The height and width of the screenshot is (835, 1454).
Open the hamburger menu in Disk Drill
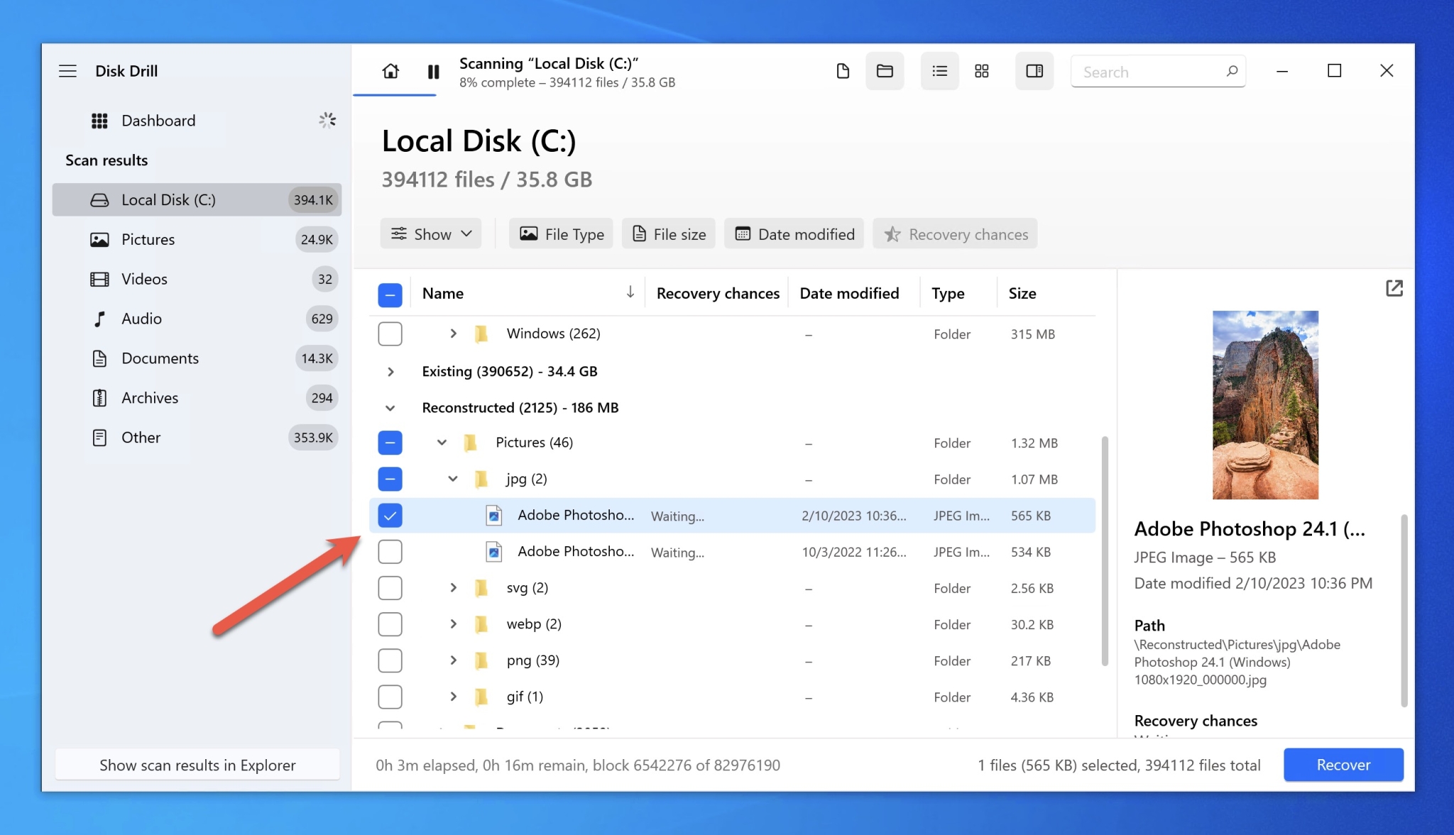67,70
